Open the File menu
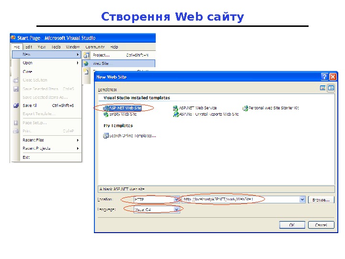 (17, 47)
